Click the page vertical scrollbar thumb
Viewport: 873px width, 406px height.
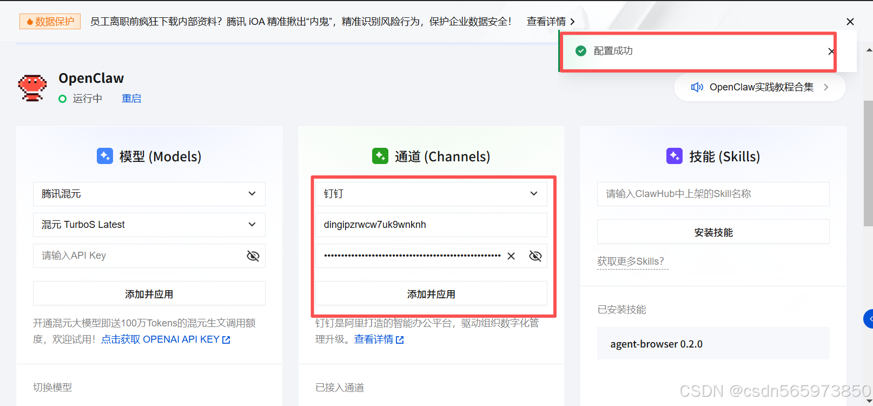pos(868,163)
